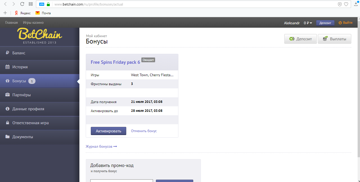Click the folder icon beside Документы
Screen dimensions: 360x182
[7, 137]
